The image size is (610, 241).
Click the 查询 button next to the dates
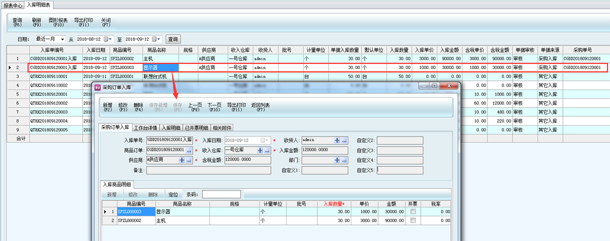(173, 39)
